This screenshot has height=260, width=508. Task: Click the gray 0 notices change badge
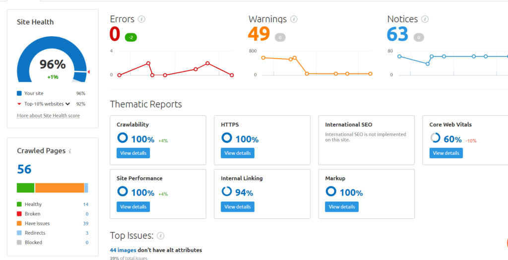coord(419,38)
